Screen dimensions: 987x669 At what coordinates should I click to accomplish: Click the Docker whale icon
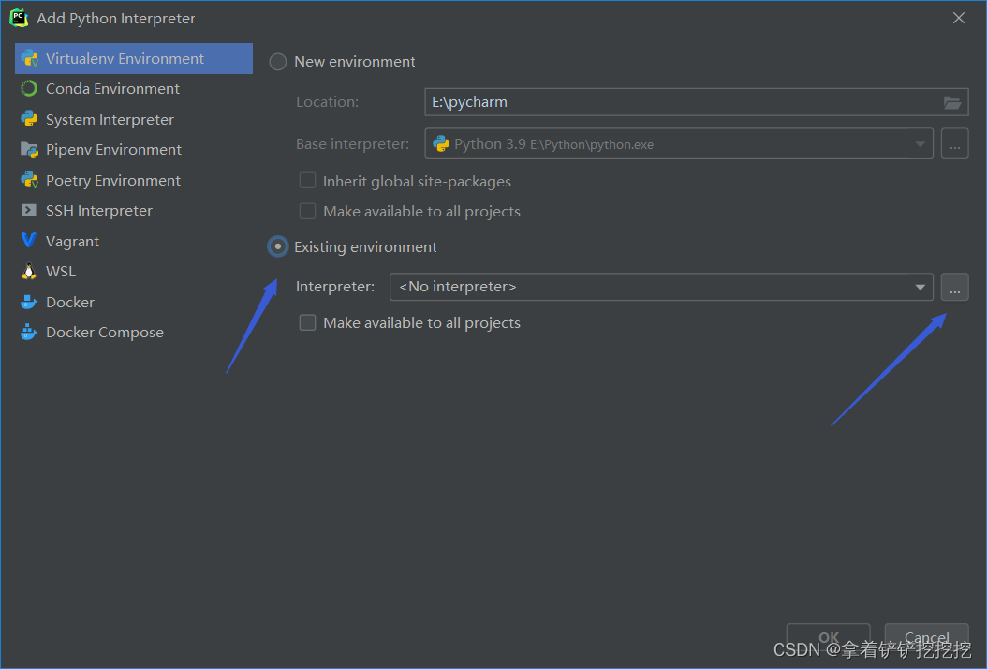(x=29, y=303)
